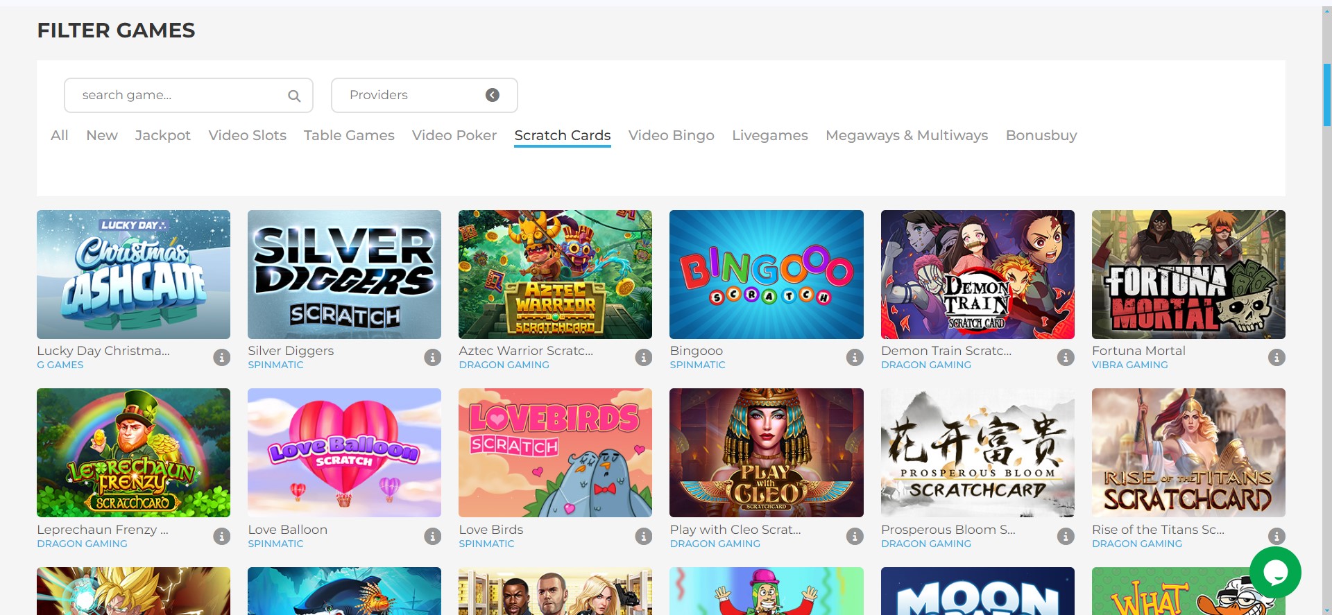This screenshot has height=615, width=1332.
Task: Select the All games tab
Action: (60, 135)
